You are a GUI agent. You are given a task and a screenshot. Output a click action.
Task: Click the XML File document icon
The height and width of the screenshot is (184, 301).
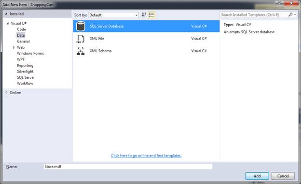click(81, 39)
